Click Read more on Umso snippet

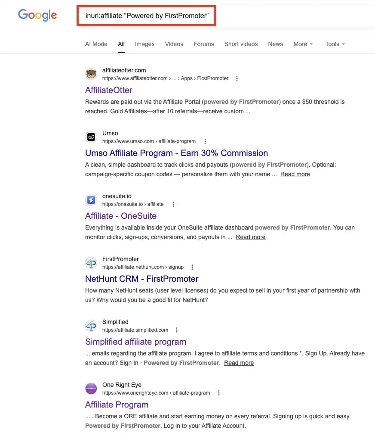click(x=295, y=174)
